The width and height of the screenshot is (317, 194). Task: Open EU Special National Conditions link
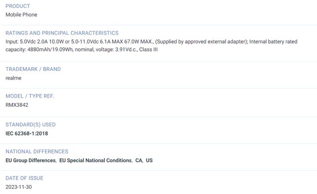pyautogui.click(x=96, y=161)
